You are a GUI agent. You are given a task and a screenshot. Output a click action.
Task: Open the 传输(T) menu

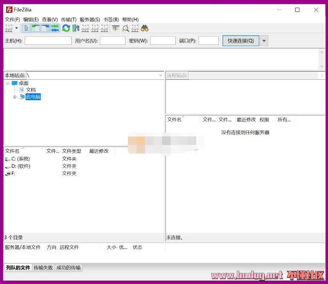coord(69,19)
